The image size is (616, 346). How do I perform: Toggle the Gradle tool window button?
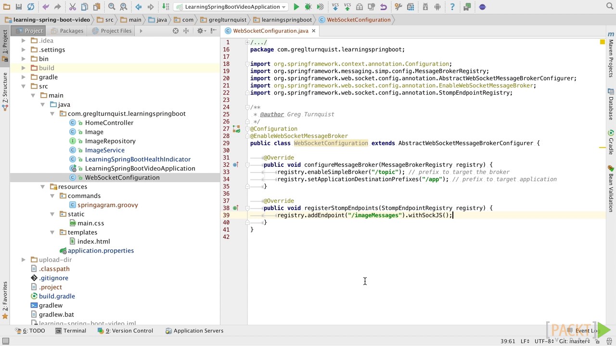pos(611,142)
